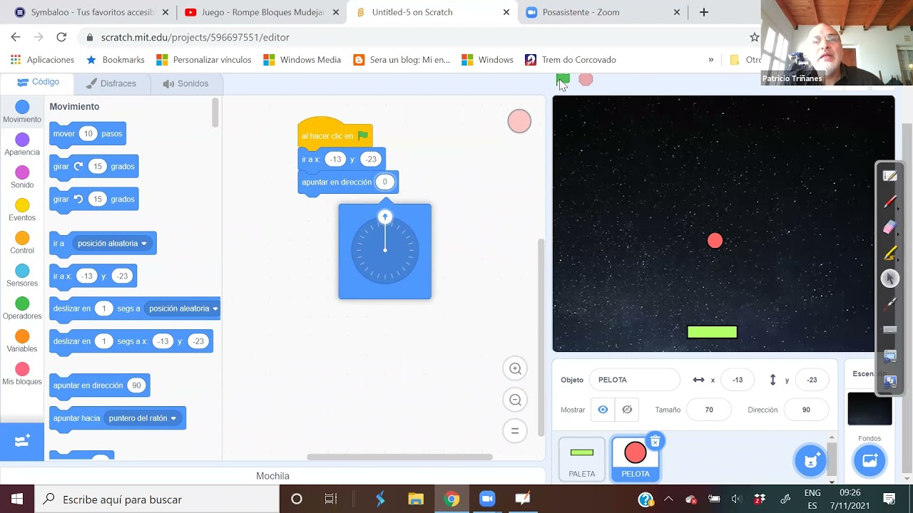Viewport: 913px width, 513px height.
Task: Open the choose a sprite button
Action: click(x=810, y=461)
